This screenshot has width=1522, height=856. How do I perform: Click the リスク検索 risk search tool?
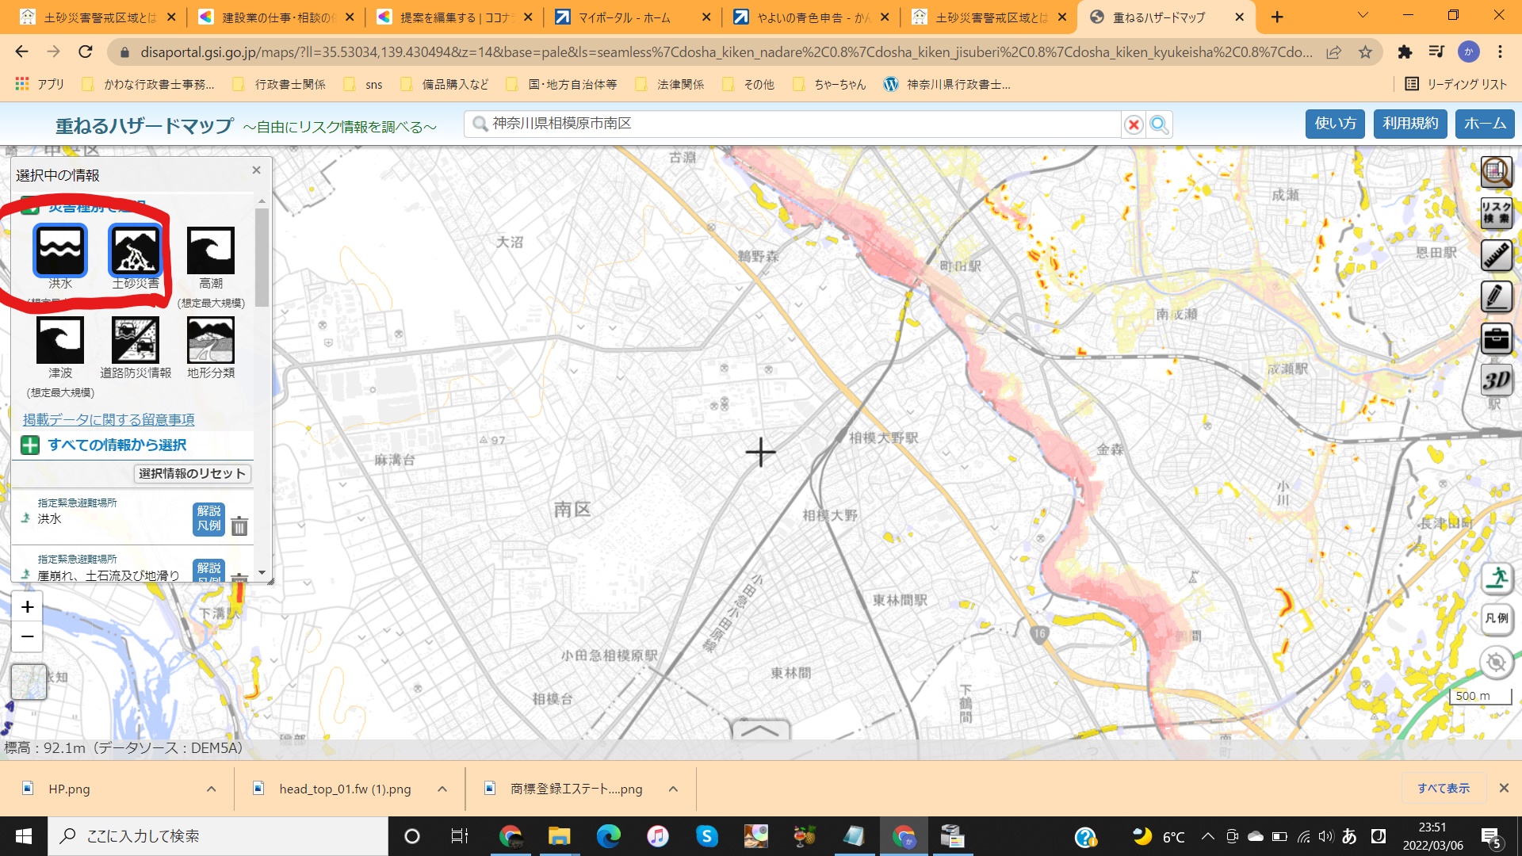click(x=1496, y=213)
